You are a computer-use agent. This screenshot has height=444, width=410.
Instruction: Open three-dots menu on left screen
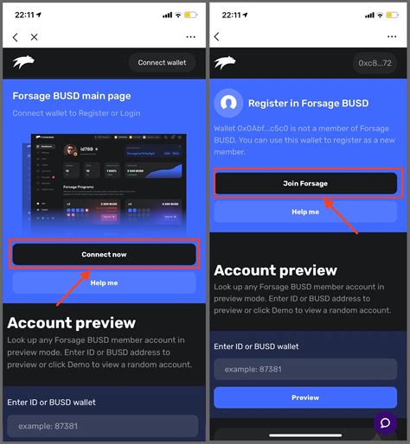point(190,37)
